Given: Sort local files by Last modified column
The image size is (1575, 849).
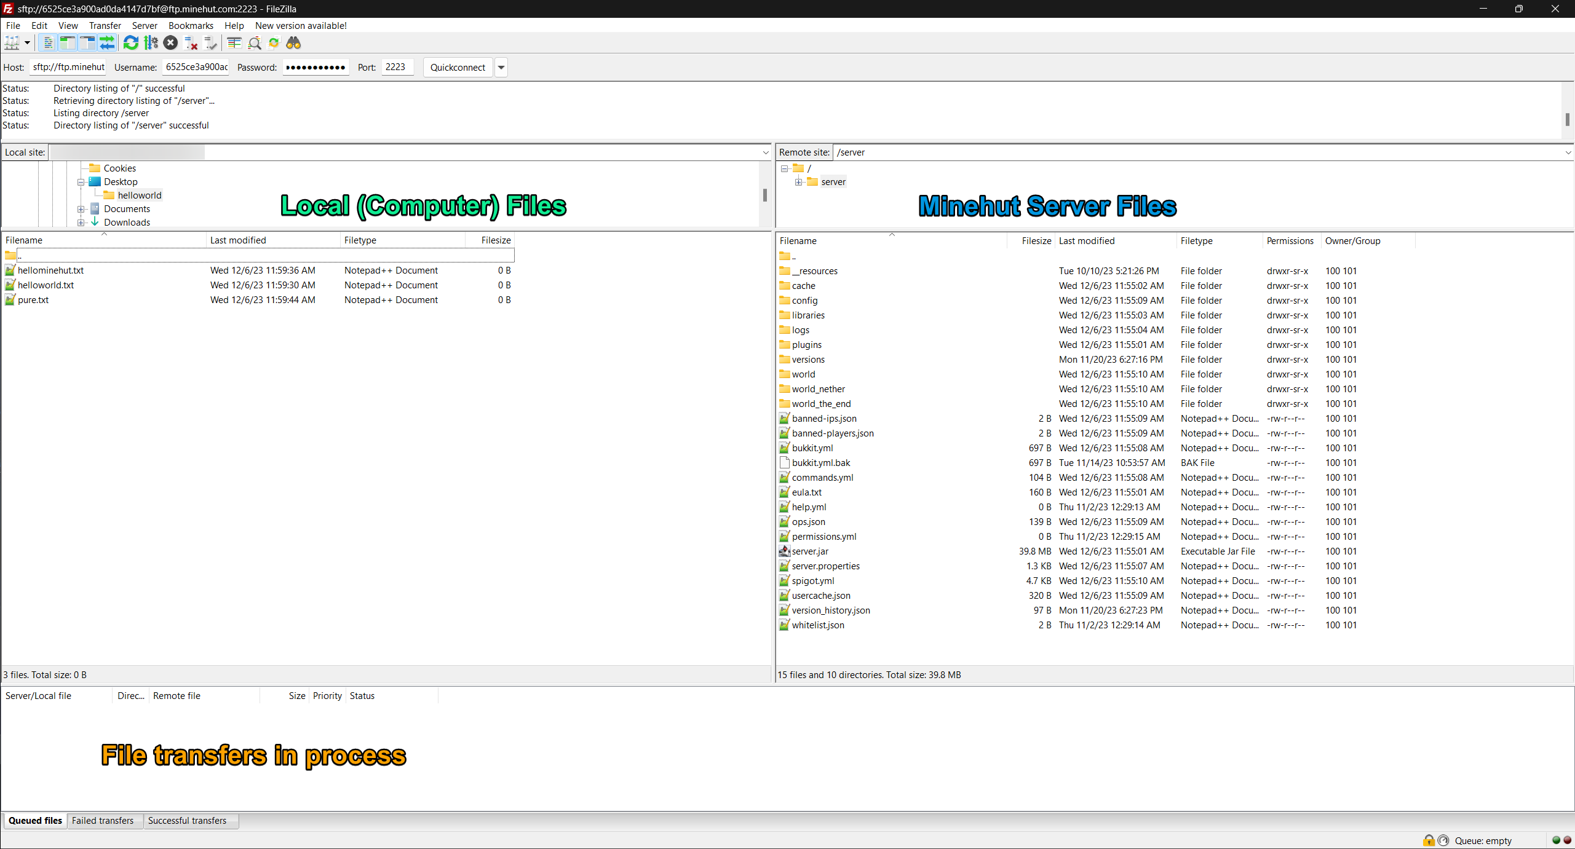Looking at the screenshot, I should click(x=273, y=240).
